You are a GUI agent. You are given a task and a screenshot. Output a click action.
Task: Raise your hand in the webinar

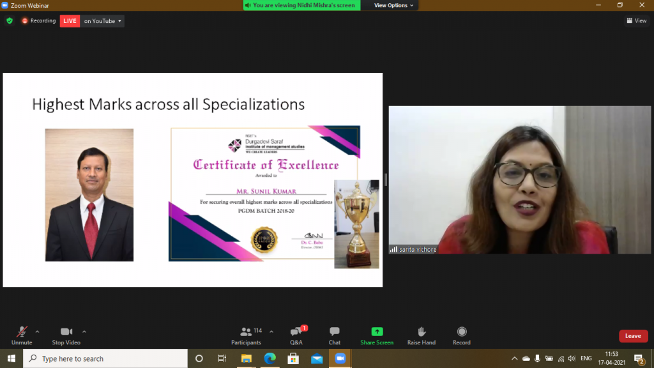422,336
